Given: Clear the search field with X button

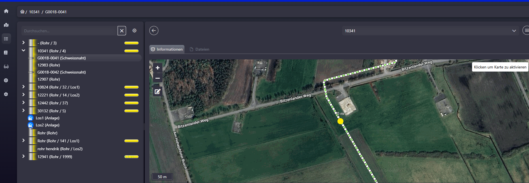Looking at the screenshot, I should (122, 31).
